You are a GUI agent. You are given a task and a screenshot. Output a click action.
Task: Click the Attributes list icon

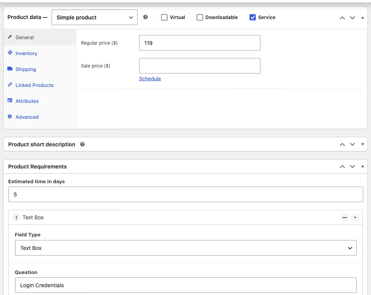tap(10, 101)
